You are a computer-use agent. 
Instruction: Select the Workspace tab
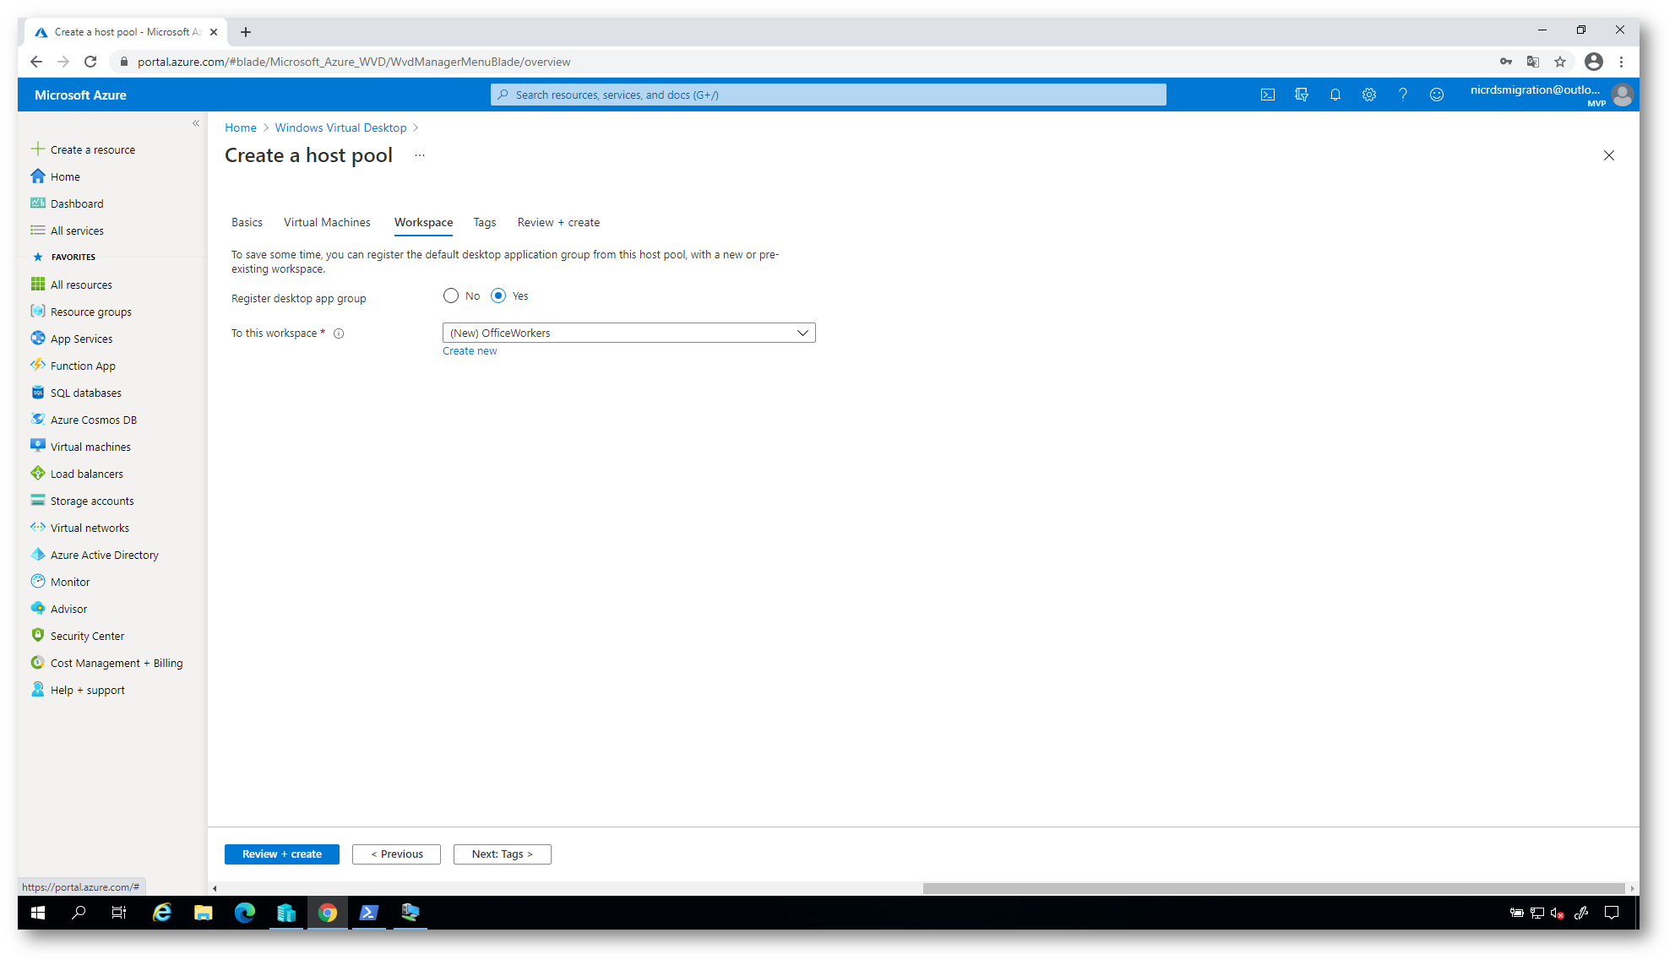423,222
